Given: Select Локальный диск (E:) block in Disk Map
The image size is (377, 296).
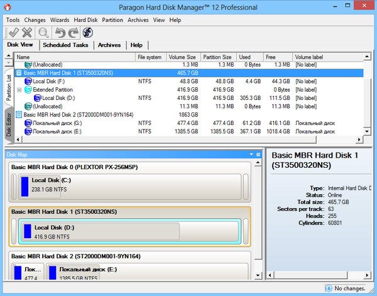Looking at the screenshot, I should click(x=147, y=271).
